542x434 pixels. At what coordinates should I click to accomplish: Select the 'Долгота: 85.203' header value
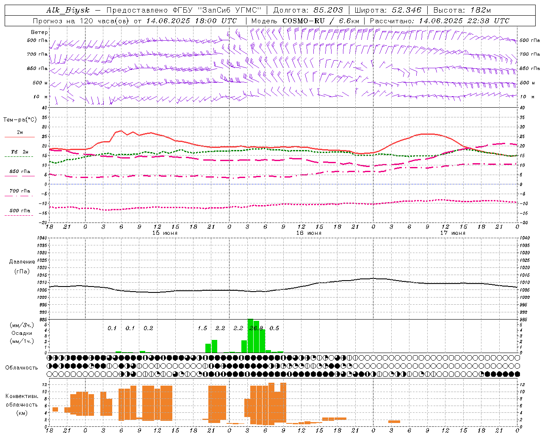coord(308,10)
